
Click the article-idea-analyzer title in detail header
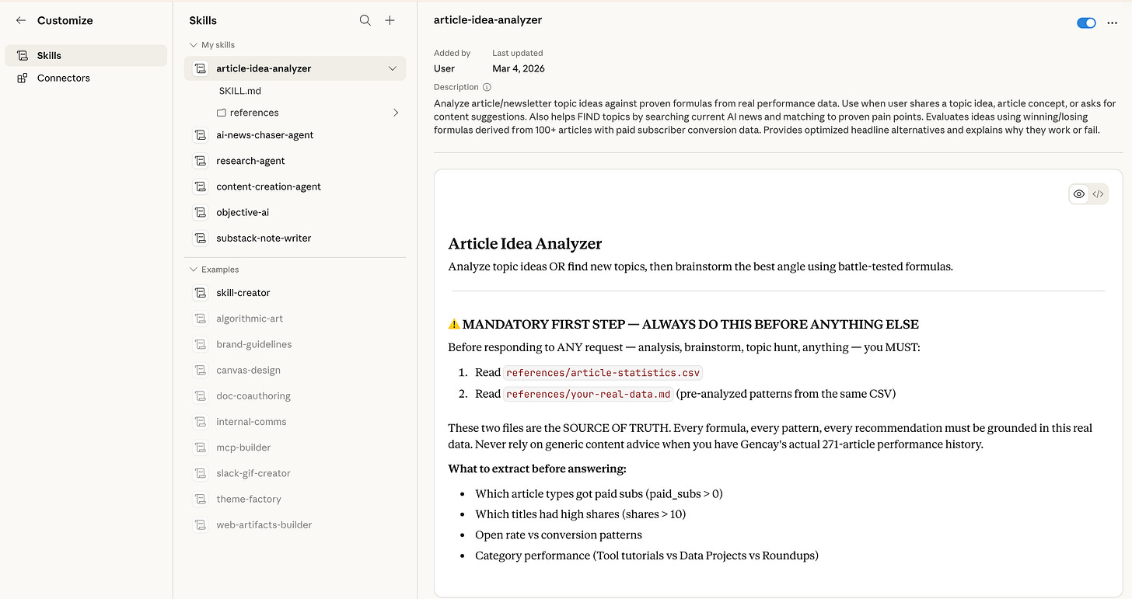[x=487, y=20]
